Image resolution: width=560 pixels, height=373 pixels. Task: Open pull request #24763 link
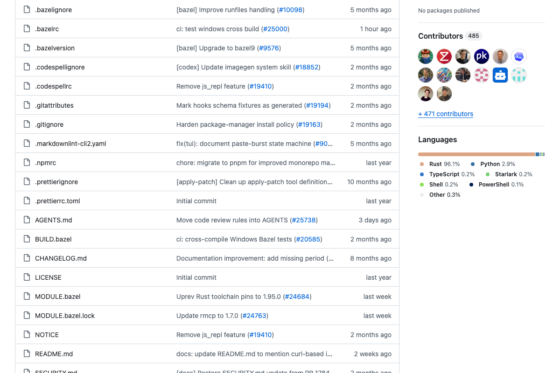coord(254,316)
